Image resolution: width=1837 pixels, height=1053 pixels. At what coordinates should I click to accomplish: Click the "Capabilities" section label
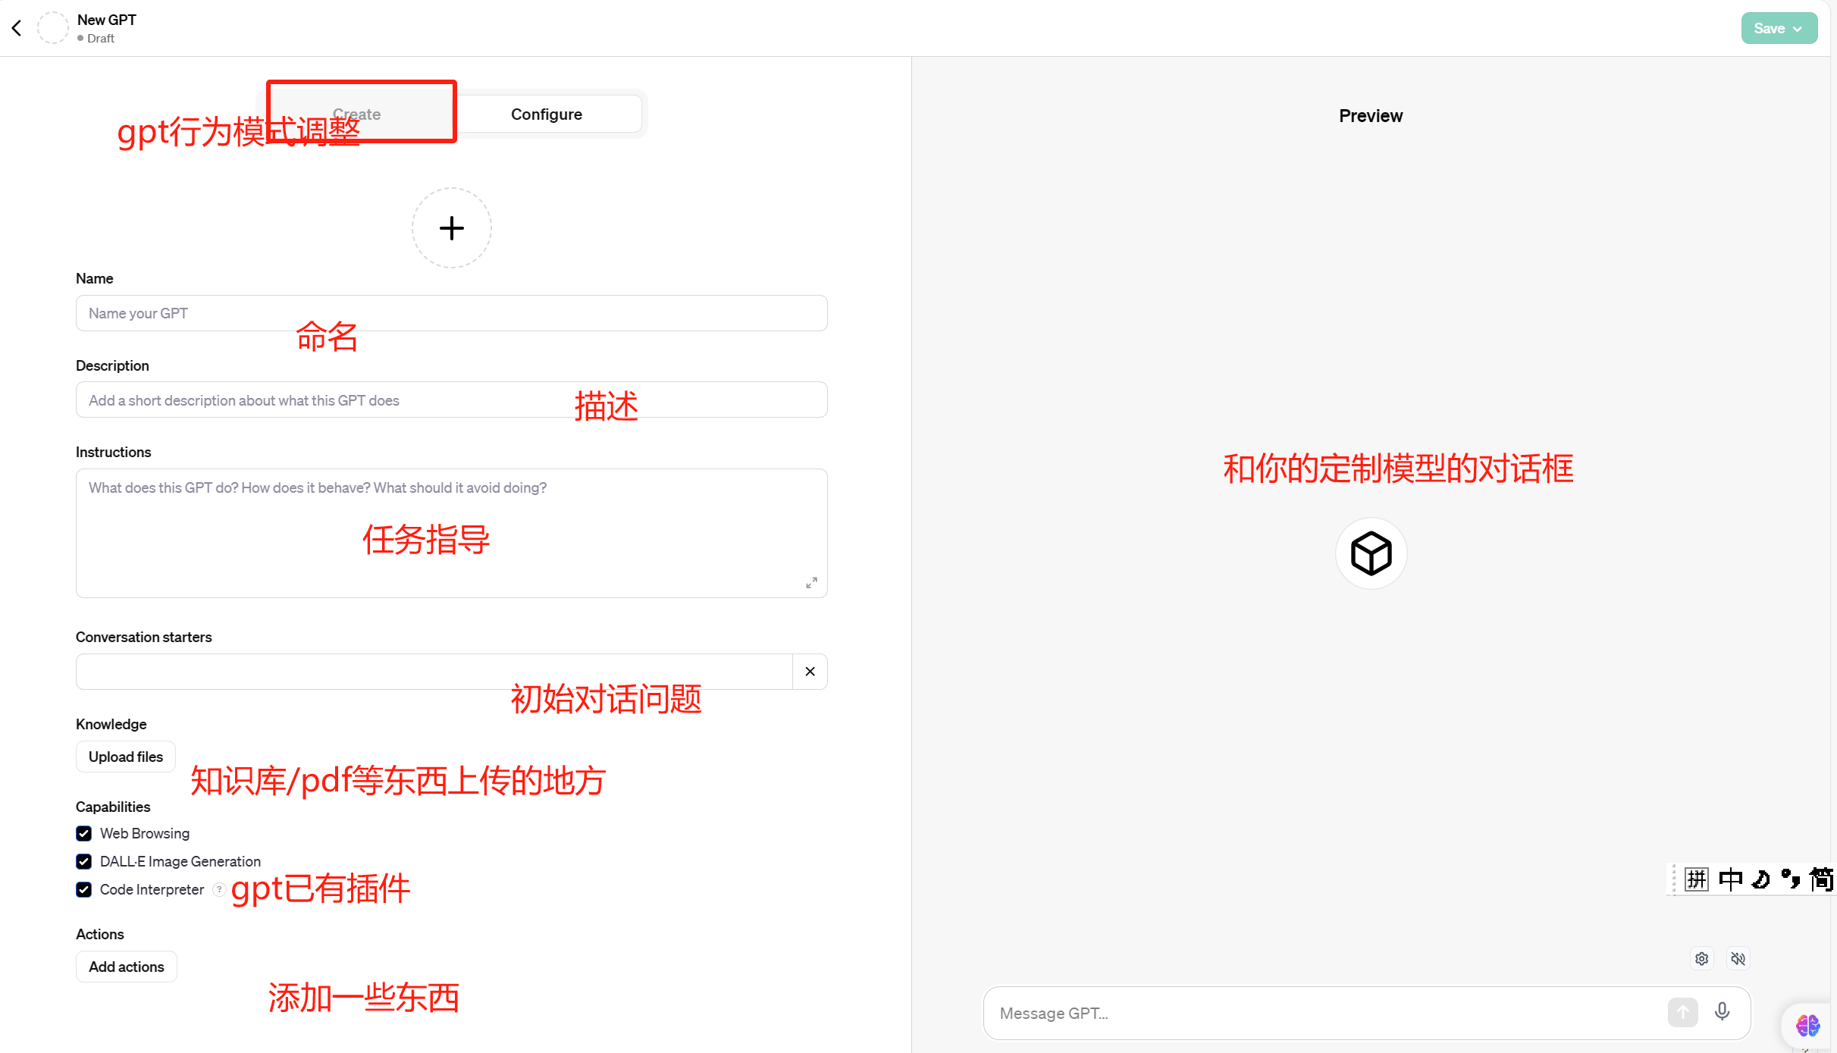click(x=113, y=807)
